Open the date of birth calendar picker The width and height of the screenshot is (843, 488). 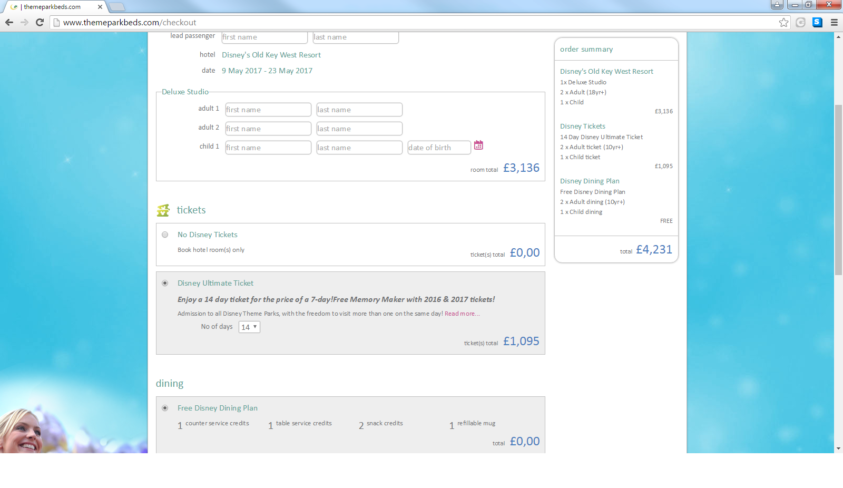click(x=478, y=145)
